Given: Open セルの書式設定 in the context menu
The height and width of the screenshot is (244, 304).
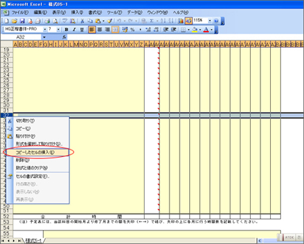Looking at the screenshot, I should 38,177.
